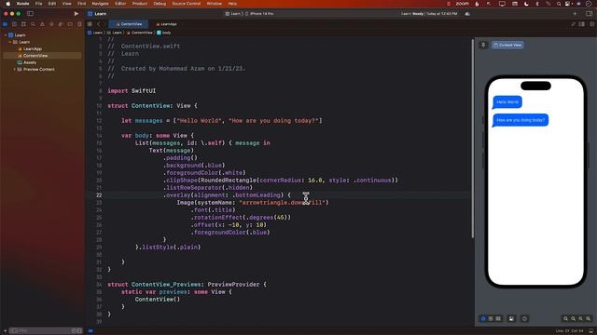Open the Report navigator icon

pyautogui.click(x=79, y=24)
